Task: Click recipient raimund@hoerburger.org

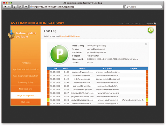Action: coord(108,93)
